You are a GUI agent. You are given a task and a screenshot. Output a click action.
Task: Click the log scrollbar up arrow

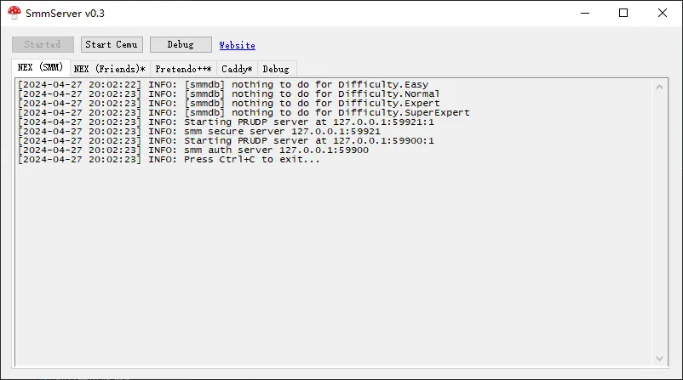coord(659,87)
